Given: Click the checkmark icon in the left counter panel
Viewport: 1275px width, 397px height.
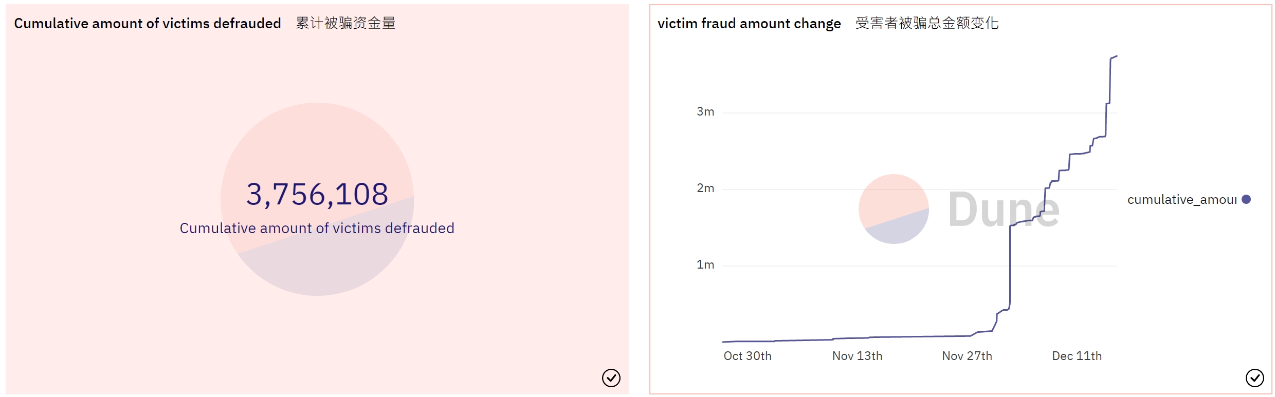Looking at the screenshot, I should pos(611,378).
